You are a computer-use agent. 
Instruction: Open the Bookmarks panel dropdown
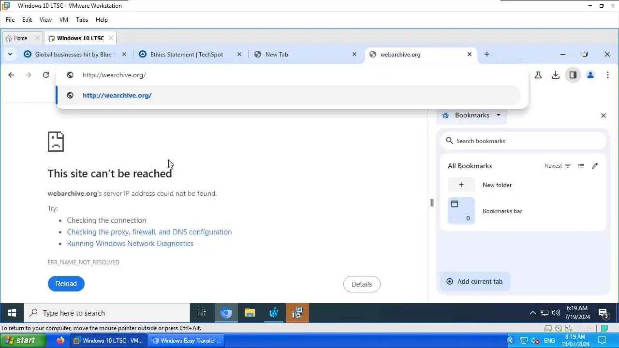(472, 115)
